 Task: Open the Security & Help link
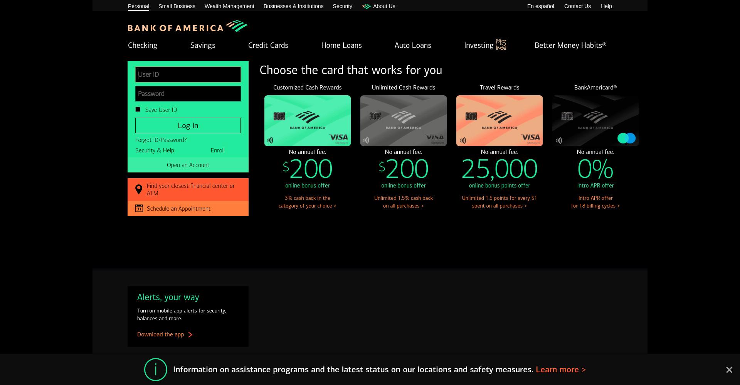(155, 150)
